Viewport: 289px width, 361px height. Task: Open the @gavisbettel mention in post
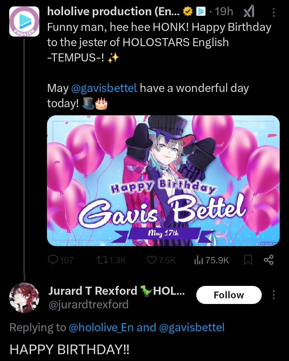[104, 88]
